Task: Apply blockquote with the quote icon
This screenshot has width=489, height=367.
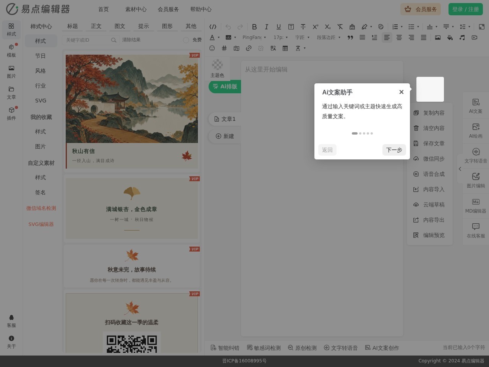Action: 350,37
